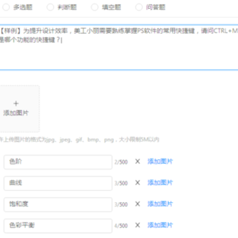This screenshot has height=238, width=238.
Task: Click 添加图片 link next to 色阶
Action: [x=160, y=161]
